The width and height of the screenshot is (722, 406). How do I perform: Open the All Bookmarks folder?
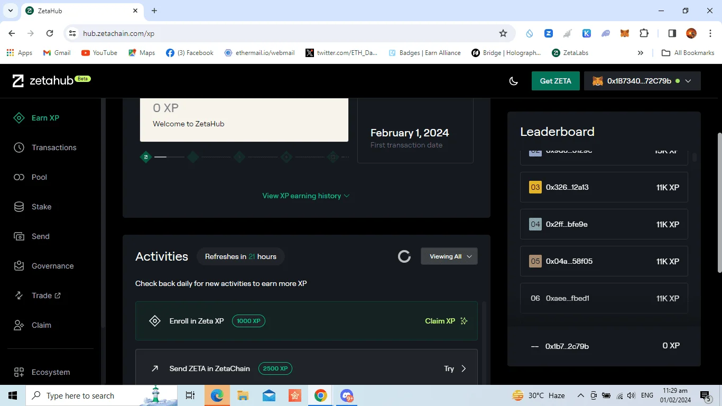[688, 53]
